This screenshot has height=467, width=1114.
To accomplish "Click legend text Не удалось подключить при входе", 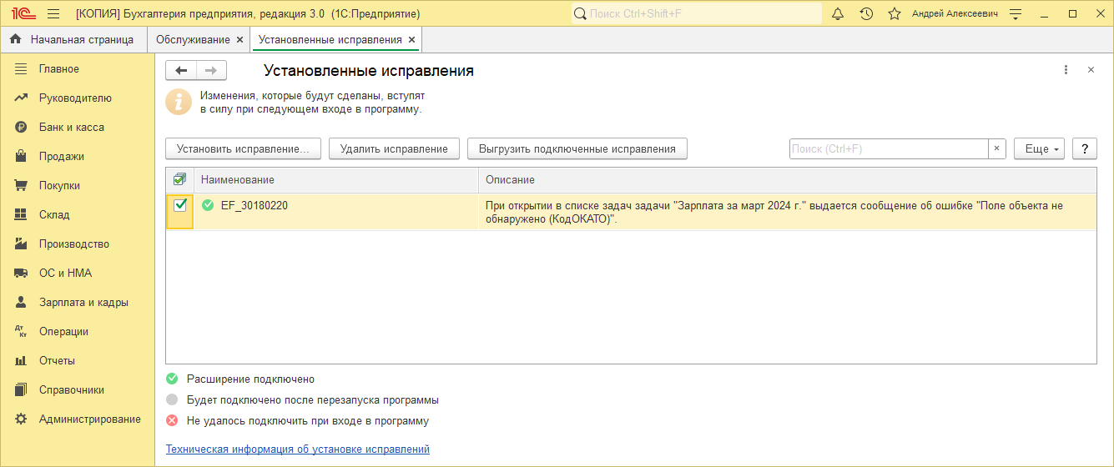I will pos(308,420).
